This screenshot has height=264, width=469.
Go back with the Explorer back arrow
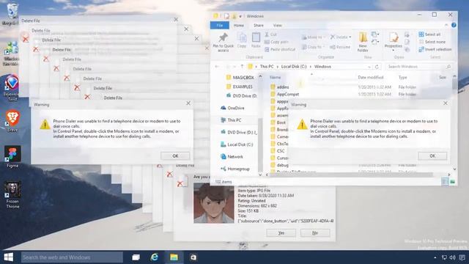click(x=217, y=67)
